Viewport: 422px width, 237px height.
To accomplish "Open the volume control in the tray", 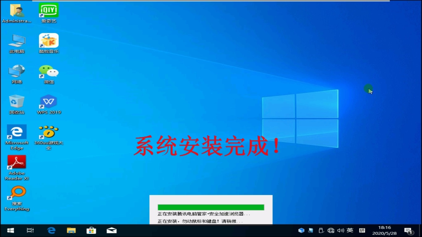I will [x=341, y=230].
